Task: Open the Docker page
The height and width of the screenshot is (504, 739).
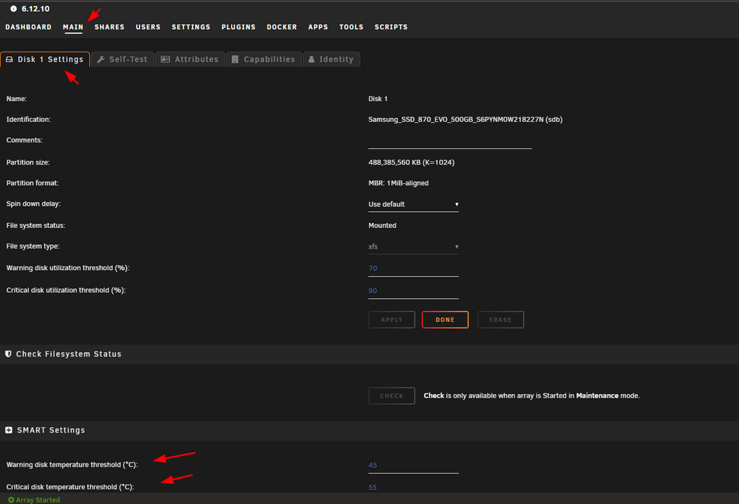Action: 282,27
